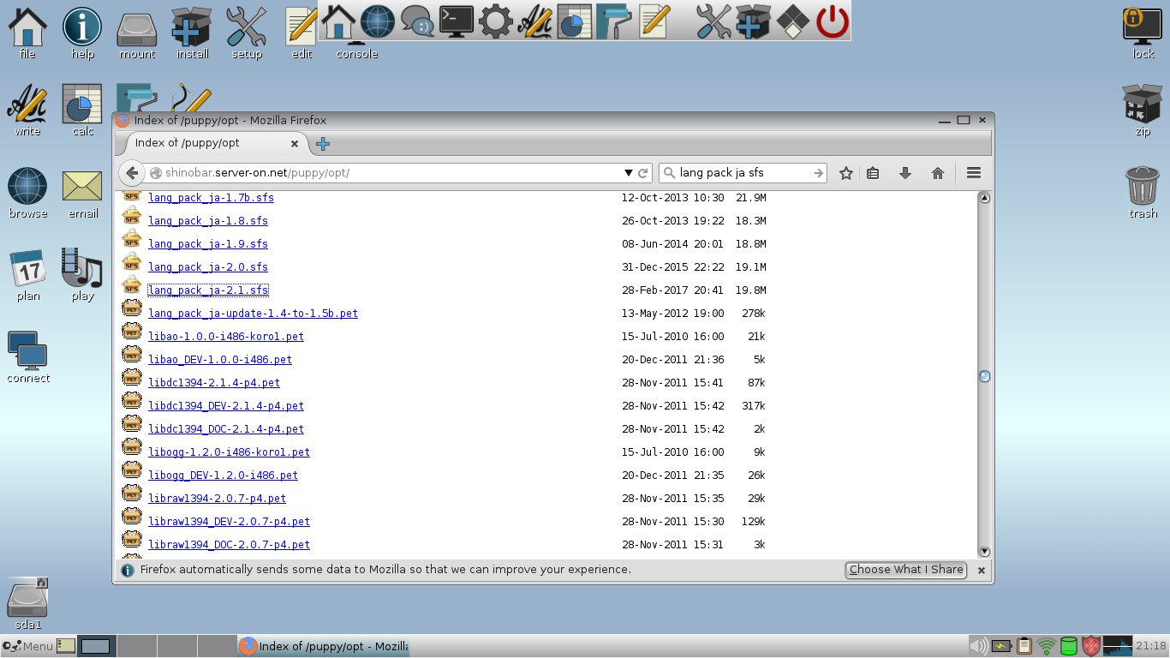Go to the Firefox home page icon
This screenshot has width=1170, height=658.
point(938,173)
